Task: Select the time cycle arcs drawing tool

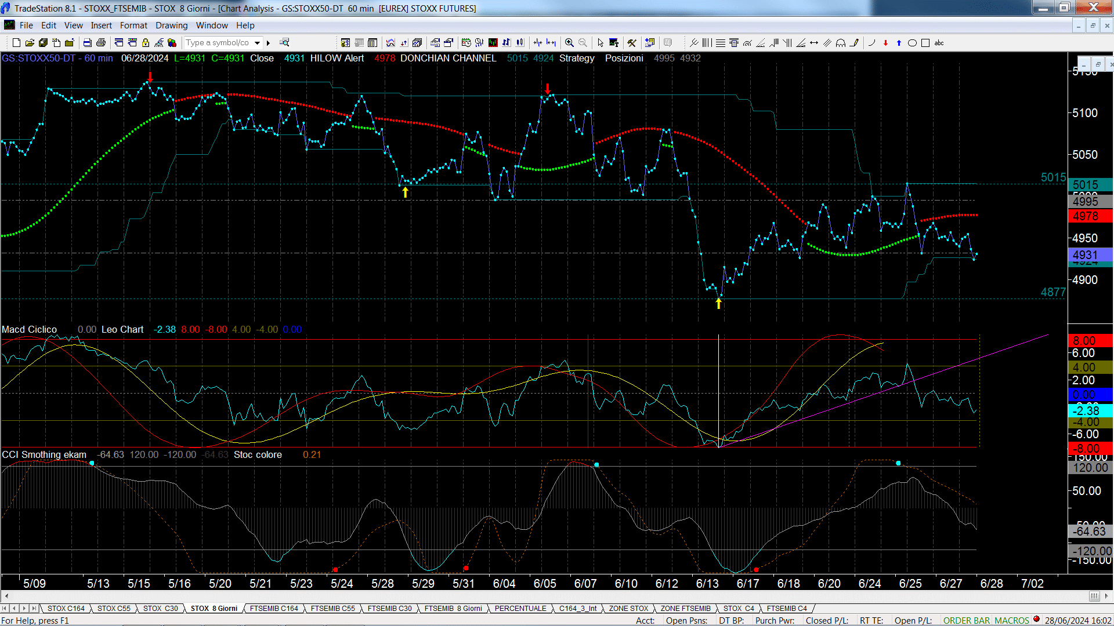Action: click(841, 42)
